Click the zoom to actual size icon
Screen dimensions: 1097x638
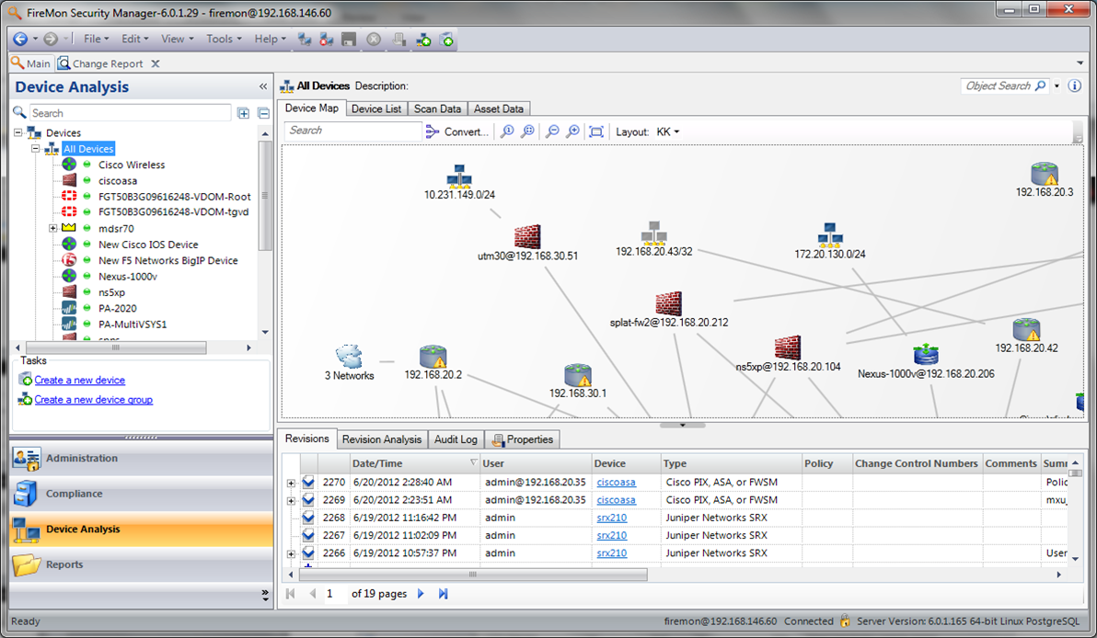[x=508, y=131]
